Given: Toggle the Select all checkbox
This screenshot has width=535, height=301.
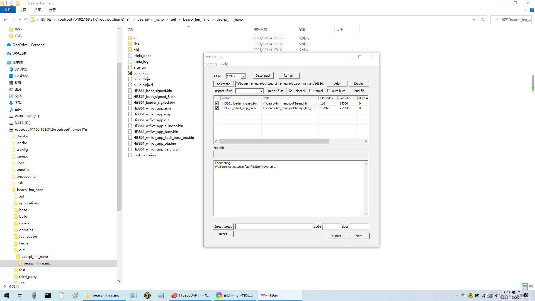Looking at the screenshot, I should (x=291, y=91).
